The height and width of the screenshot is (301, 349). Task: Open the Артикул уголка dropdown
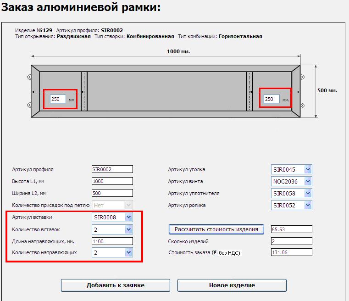point(292,169)
